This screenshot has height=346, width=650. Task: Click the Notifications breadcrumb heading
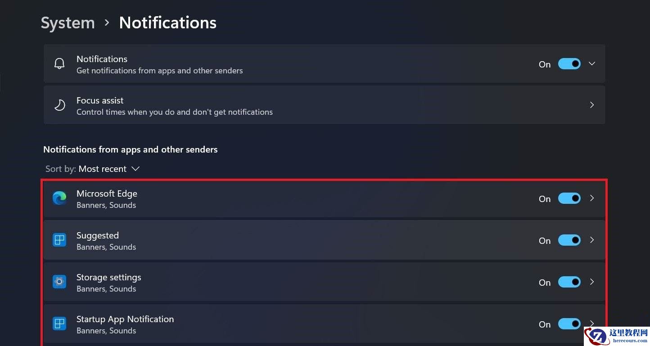(x=167, y=23)
